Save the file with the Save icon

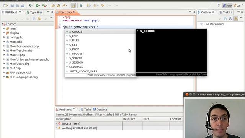tap(12, 5)
